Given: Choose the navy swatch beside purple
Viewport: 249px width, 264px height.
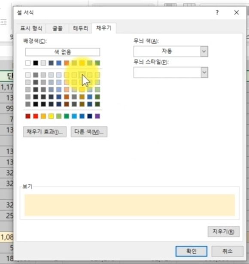Looking at the screenshot, I should (x=90, y=116).
